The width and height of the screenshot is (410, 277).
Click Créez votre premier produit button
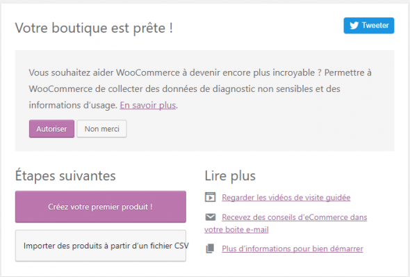pyautogui.click(x=100, y=207)
